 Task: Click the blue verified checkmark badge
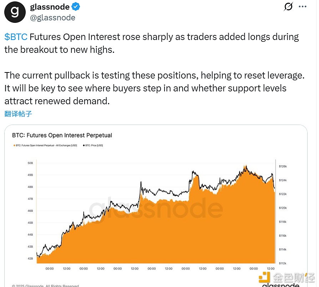76,7
